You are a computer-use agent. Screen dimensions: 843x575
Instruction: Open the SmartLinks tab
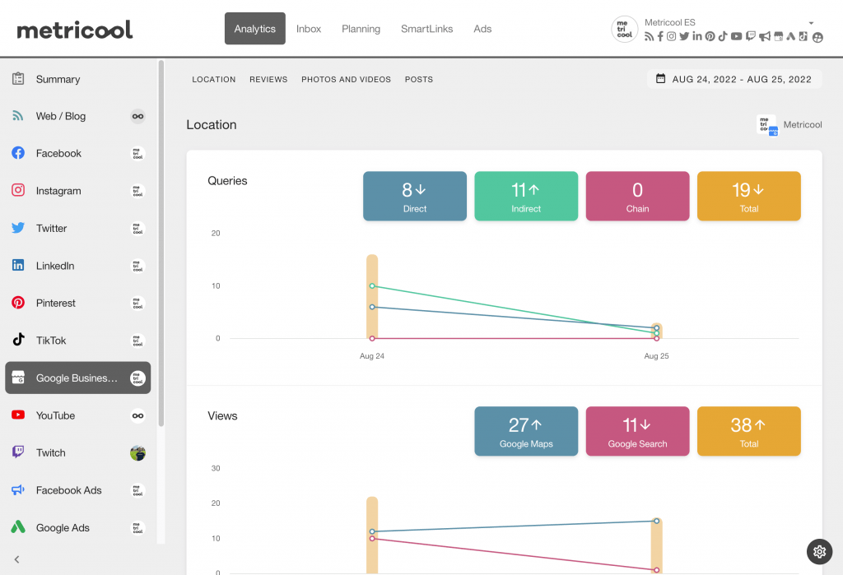pos(427,29)
